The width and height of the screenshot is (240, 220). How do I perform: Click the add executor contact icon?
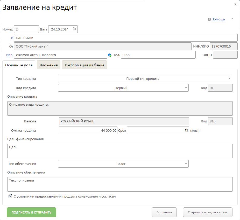coord(110,55)
